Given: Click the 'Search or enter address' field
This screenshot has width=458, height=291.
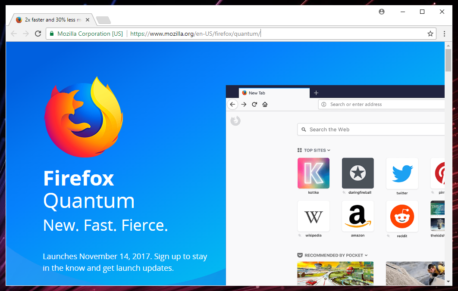Looking at the screenshot, I should (382, 104).
